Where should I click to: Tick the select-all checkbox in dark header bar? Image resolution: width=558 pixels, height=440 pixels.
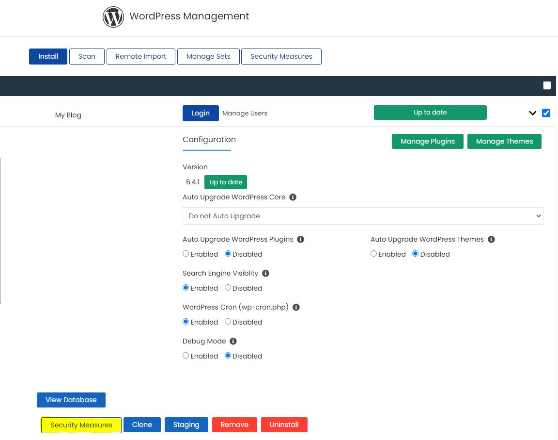pyautogui.click(x=547, y=85)
